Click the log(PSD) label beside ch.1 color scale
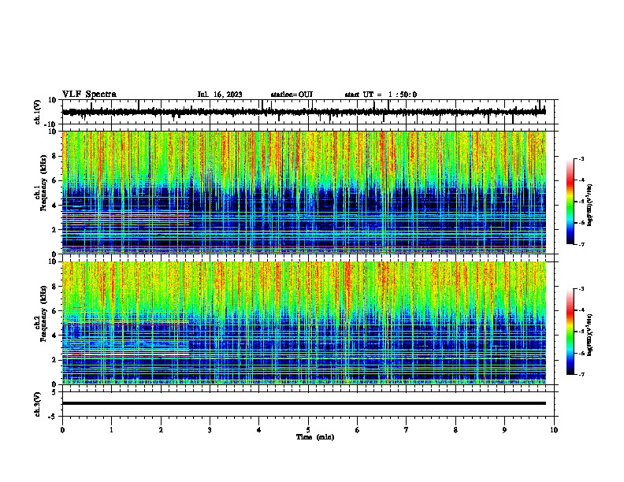 (590, 206)
